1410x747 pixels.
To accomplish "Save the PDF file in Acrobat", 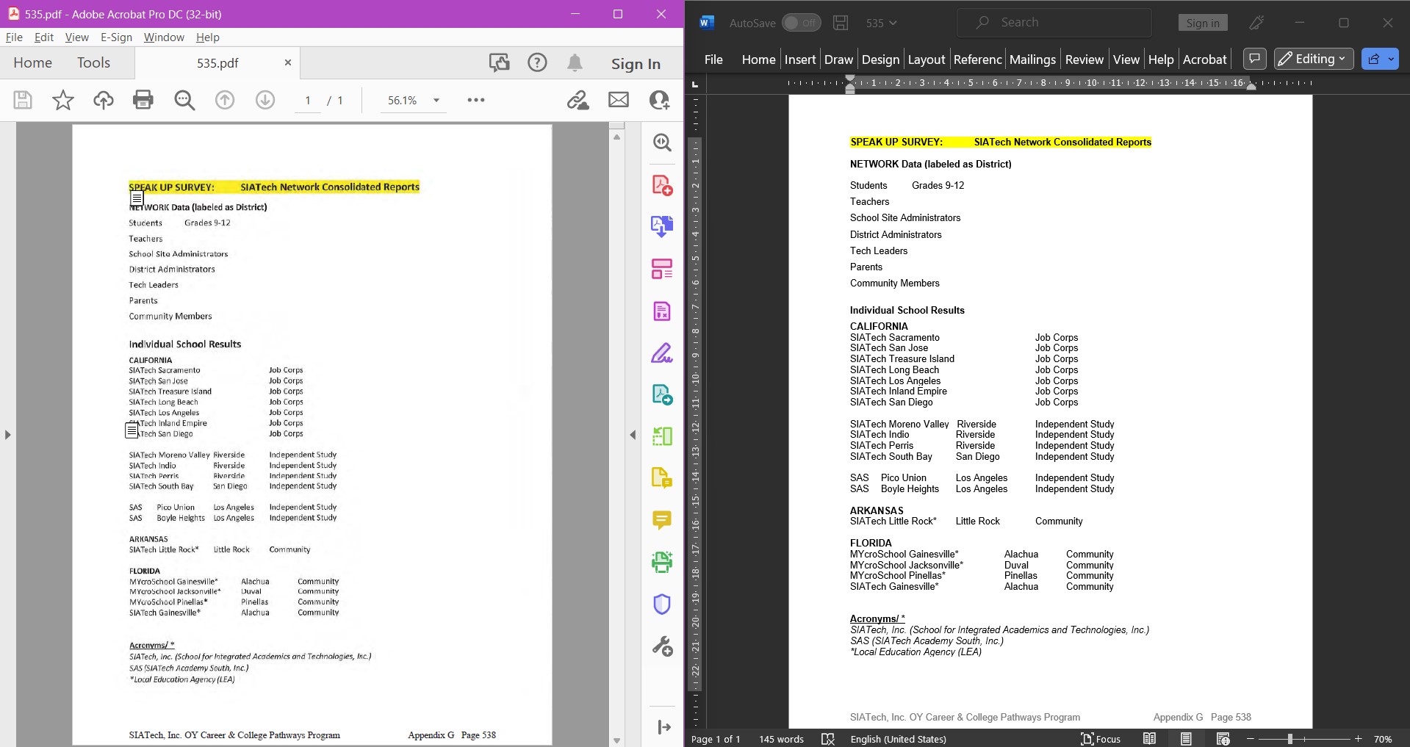I will pos(23,100).
